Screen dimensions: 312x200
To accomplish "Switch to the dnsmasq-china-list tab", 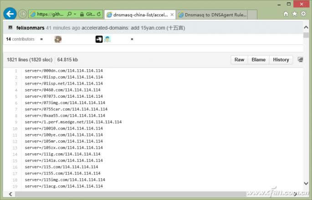I will [137, 15].
